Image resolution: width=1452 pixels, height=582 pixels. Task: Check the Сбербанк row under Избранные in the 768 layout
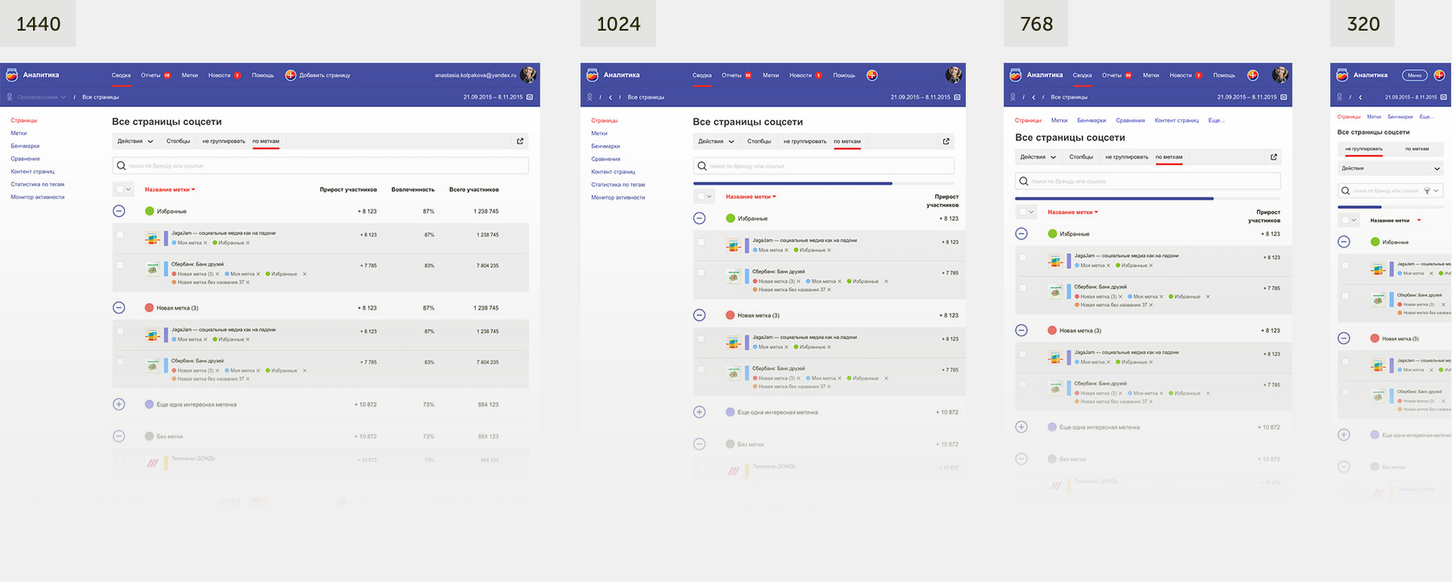click(x=1023, y=288)
